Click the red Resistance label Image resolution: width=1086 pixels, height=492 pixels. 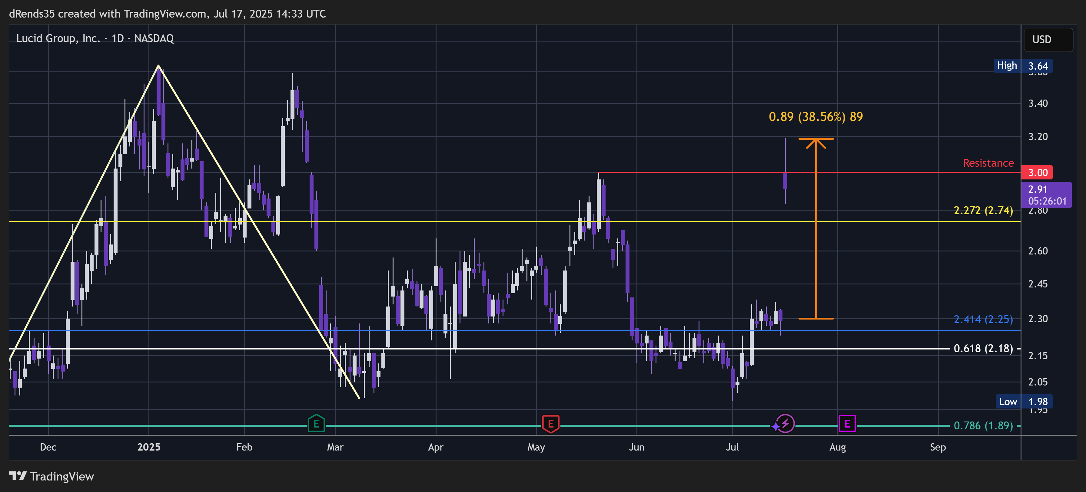tap(988, 163)
